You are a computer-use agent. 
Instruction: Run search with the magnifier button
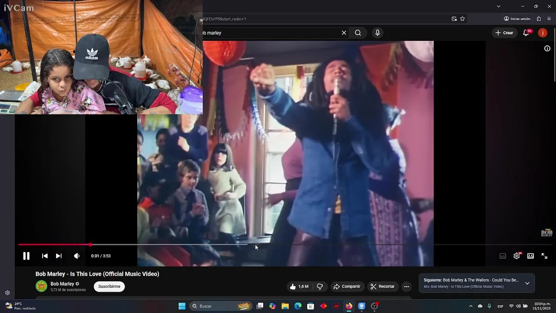click(358, 33)
